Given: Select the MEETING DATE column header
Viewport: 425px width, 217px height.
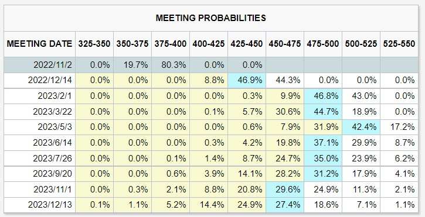Looking at the screenshot, I should tap(40, 44).
